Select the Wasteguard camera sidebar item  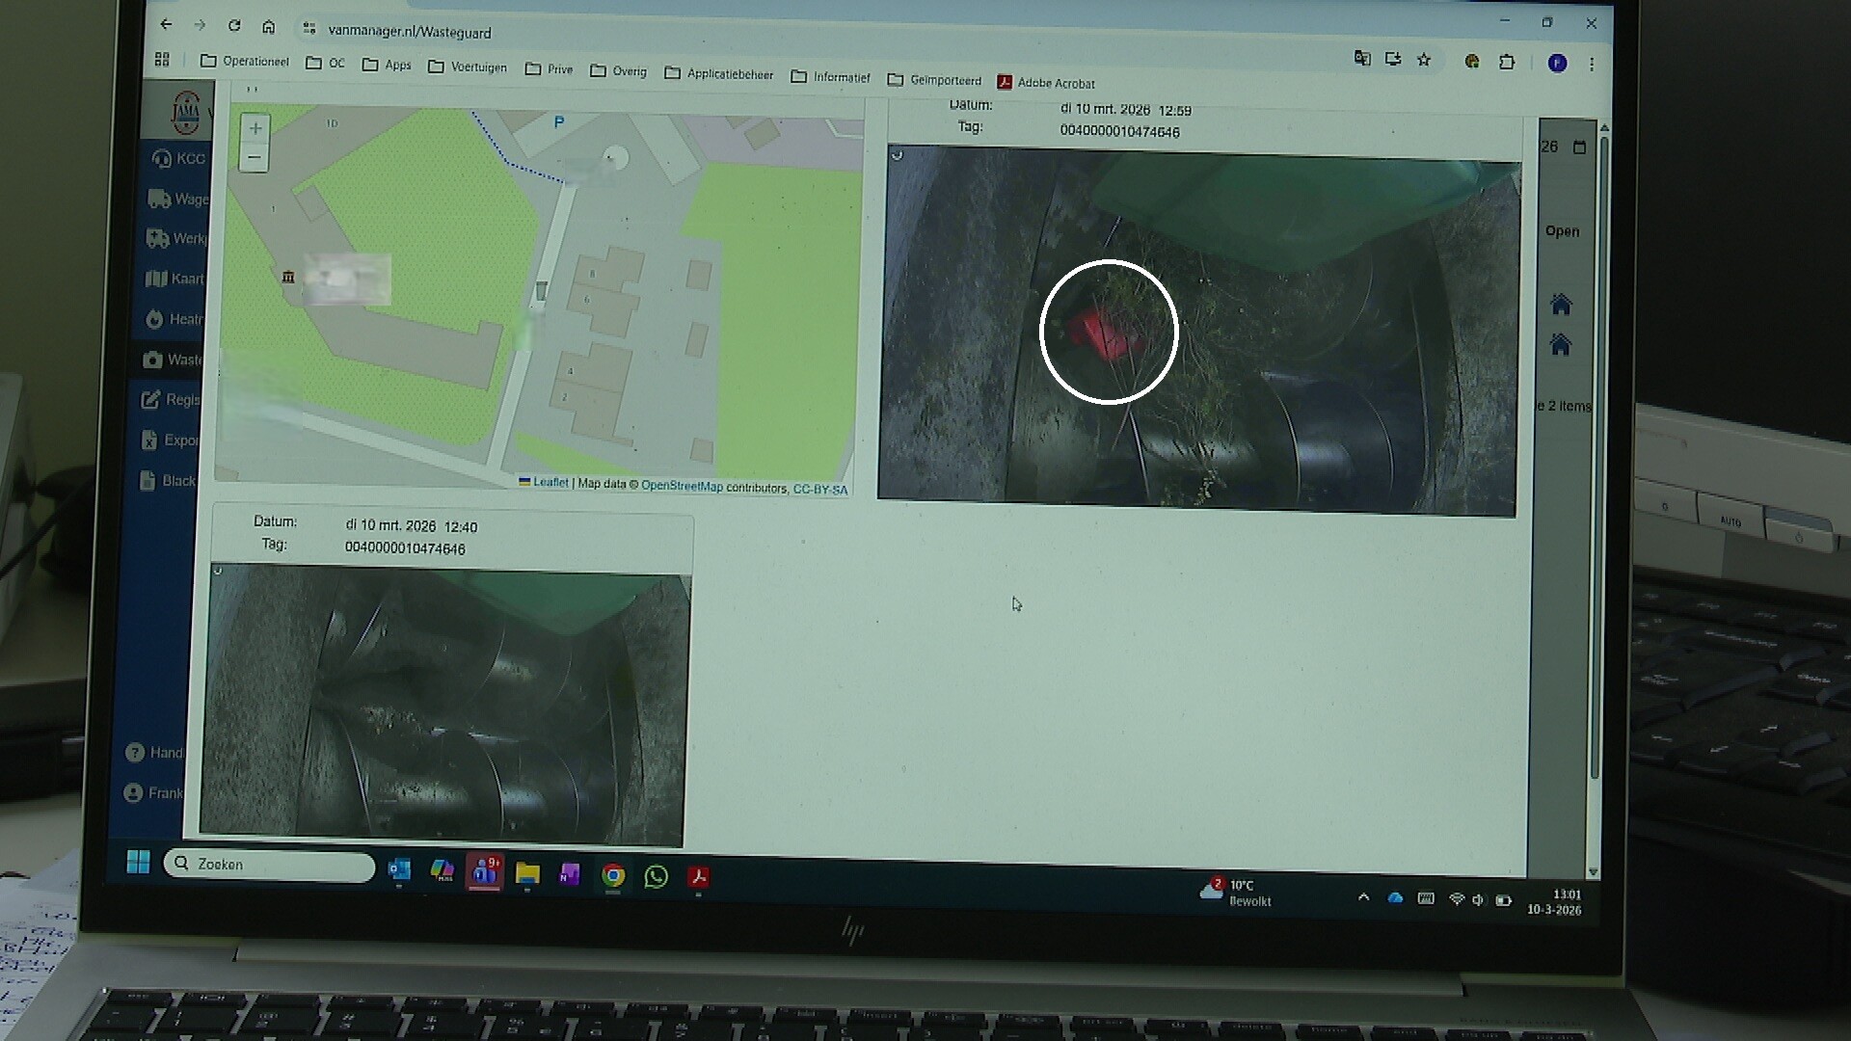(x=173, y=360)
